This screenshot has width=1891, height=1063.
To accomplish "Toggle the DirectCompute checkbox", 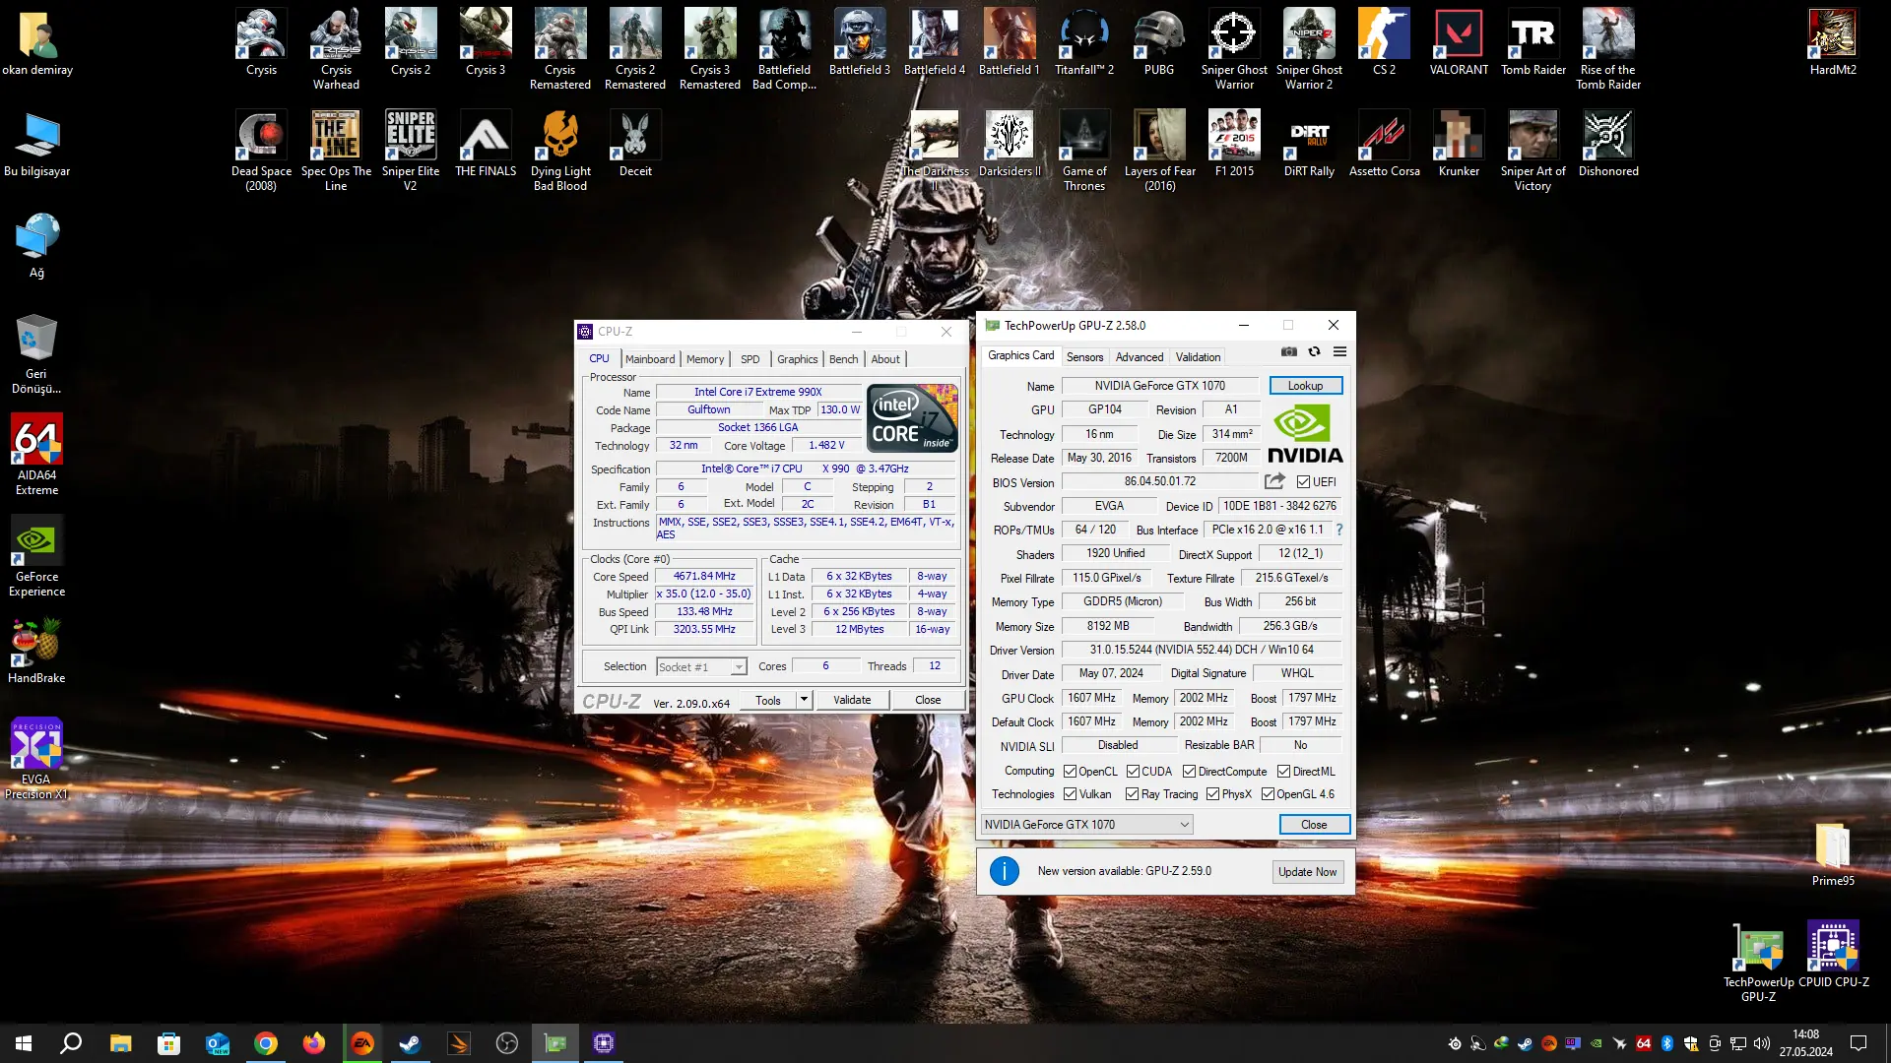I will coord(1189,772).
